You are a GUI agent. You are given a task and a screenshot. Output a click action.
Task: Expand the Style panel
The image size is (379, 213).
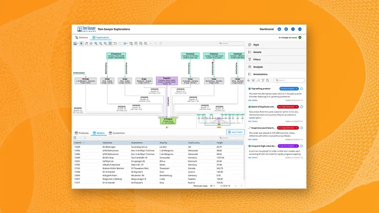276,45
